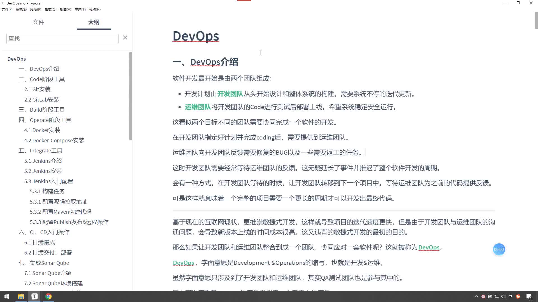Viewport: 538px width, 302px height.
Task: Open outline entry 4.1 Docker安装
Action: click(42, 130)
